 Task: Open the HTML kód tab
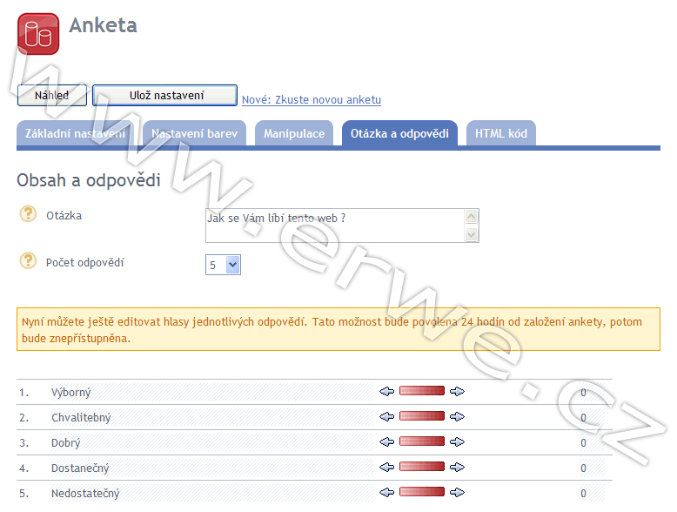click(501, 133)
